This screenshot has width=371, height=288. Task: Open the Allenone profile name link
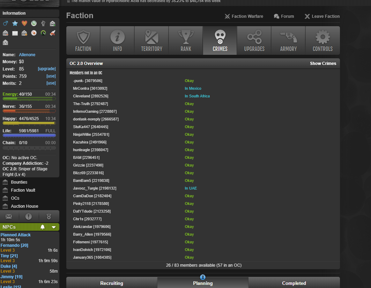[x=27, y=55]
